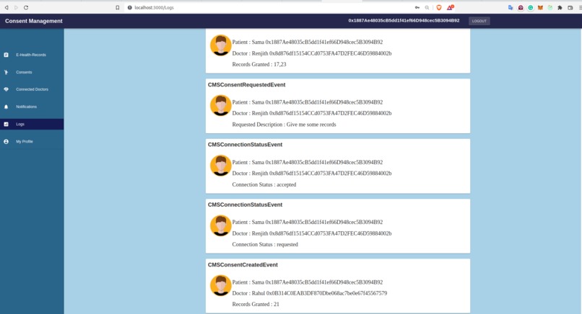Image resolution: width=582 pixels, height=314 pixels.
Task: Click 'Connection Status : requested' text
Action: 265,244
